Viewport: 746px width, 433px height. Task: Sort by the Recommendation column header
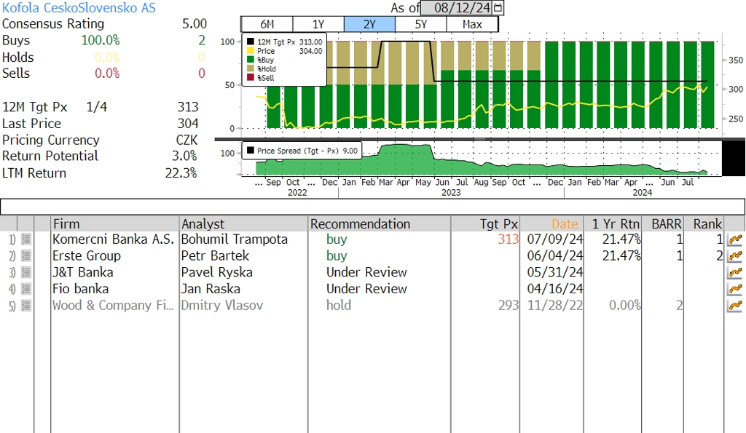[379, 223]
